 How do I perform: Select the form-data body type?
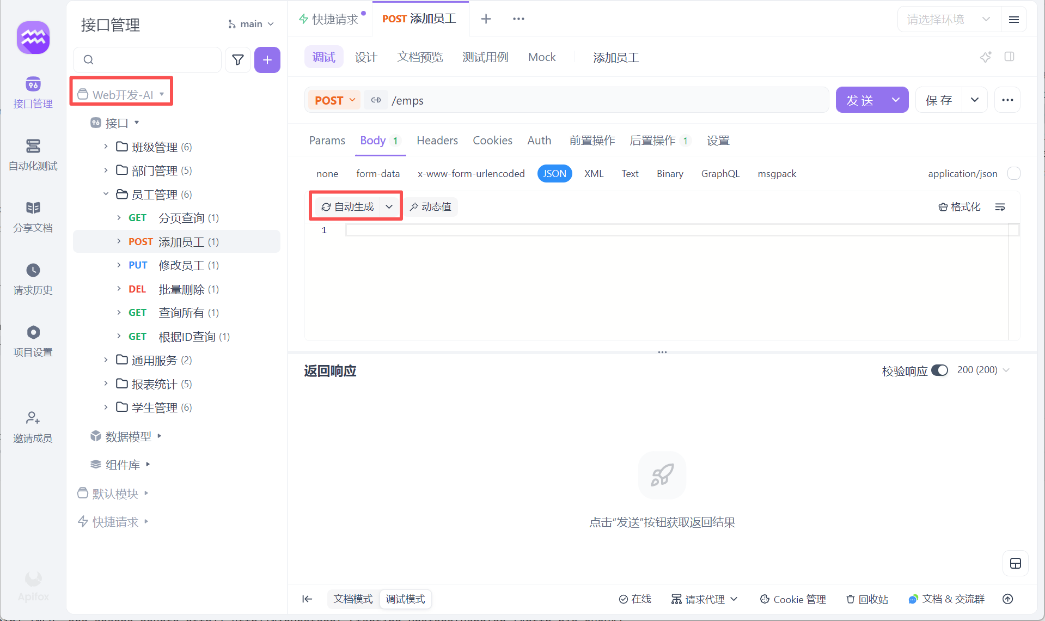[x=378, y=174]
